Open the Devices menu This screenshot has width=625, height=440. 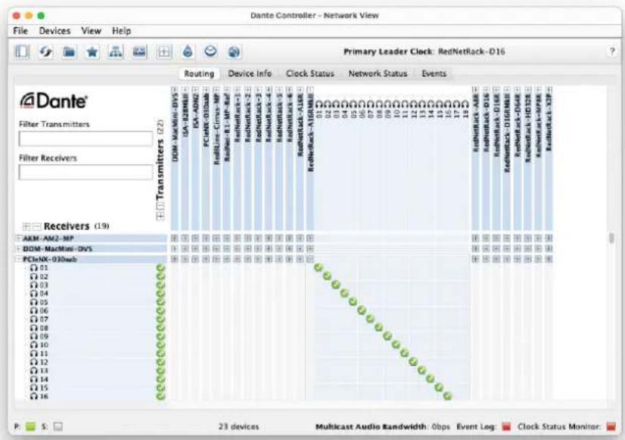[54, 31]
